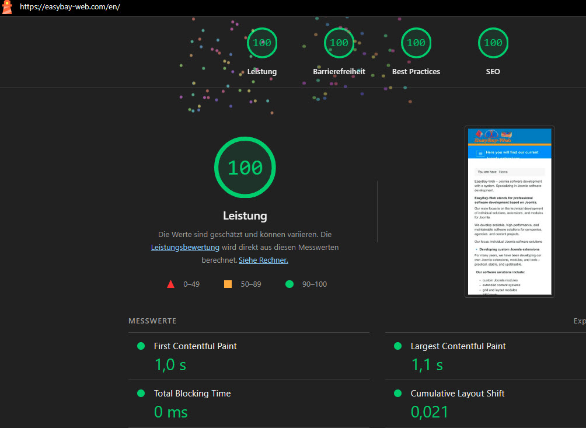586x428 pixels.
Task: Select the top Leistung score gauge
Action: [x=262, y=43]
